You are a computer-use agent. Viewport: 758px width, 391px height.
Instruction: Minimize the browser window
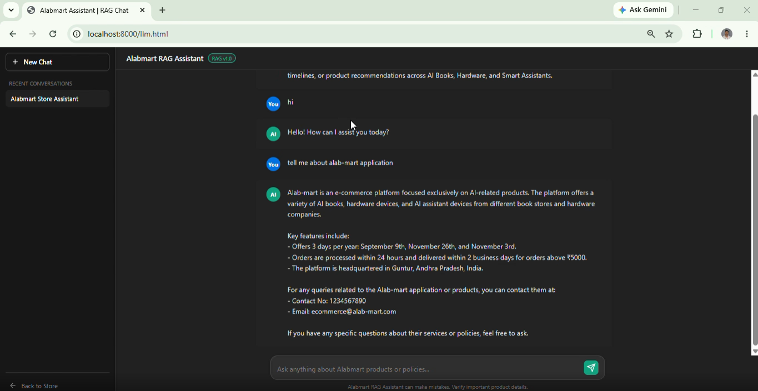696,10
